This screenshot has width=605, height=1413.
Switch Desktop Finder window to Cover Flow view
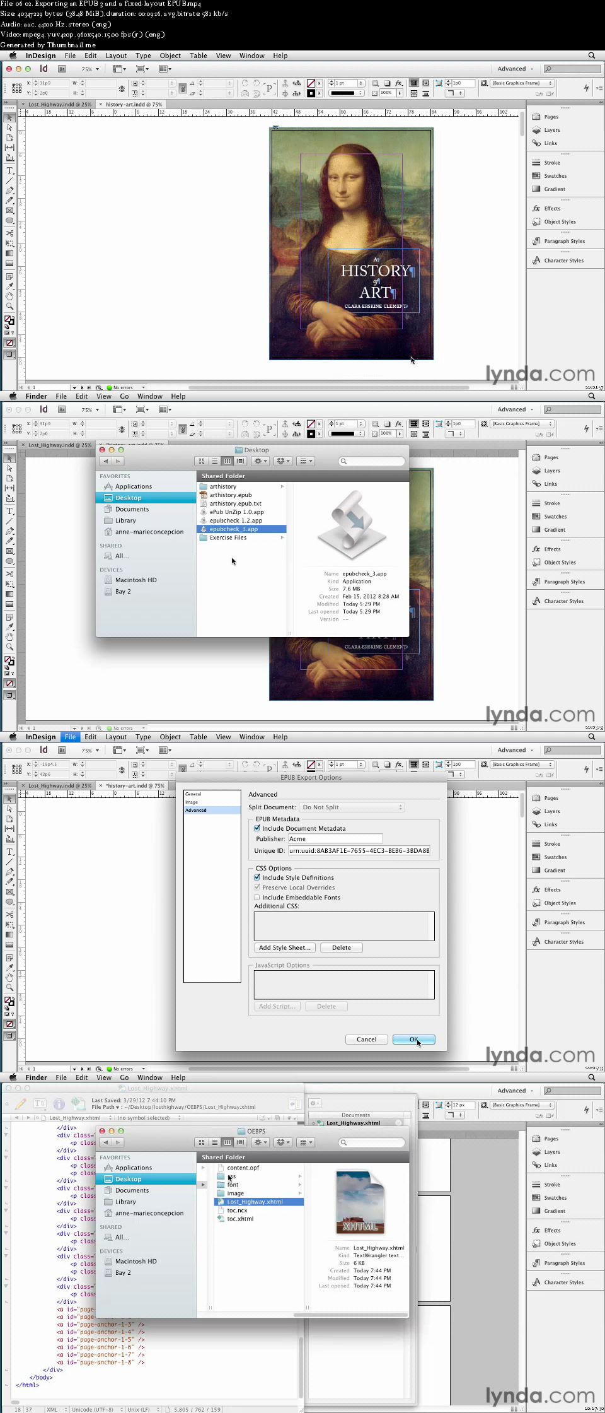coord(240,461)
